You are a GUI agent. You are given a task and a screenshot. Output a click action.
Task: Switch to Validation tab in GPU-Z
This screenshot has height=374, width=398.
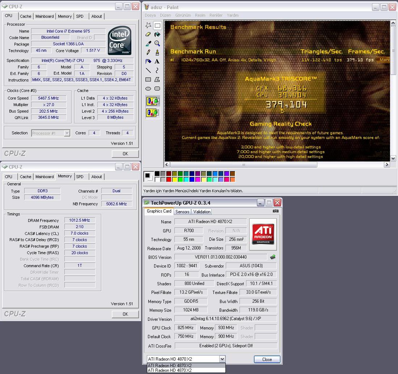202,212
